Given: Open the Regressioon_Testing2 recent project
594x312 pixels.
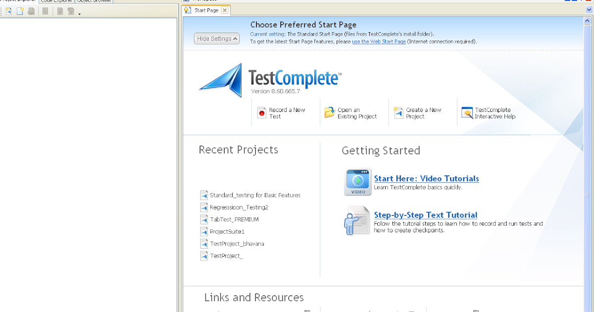Looking at the screenshot, I should [240, 207].
